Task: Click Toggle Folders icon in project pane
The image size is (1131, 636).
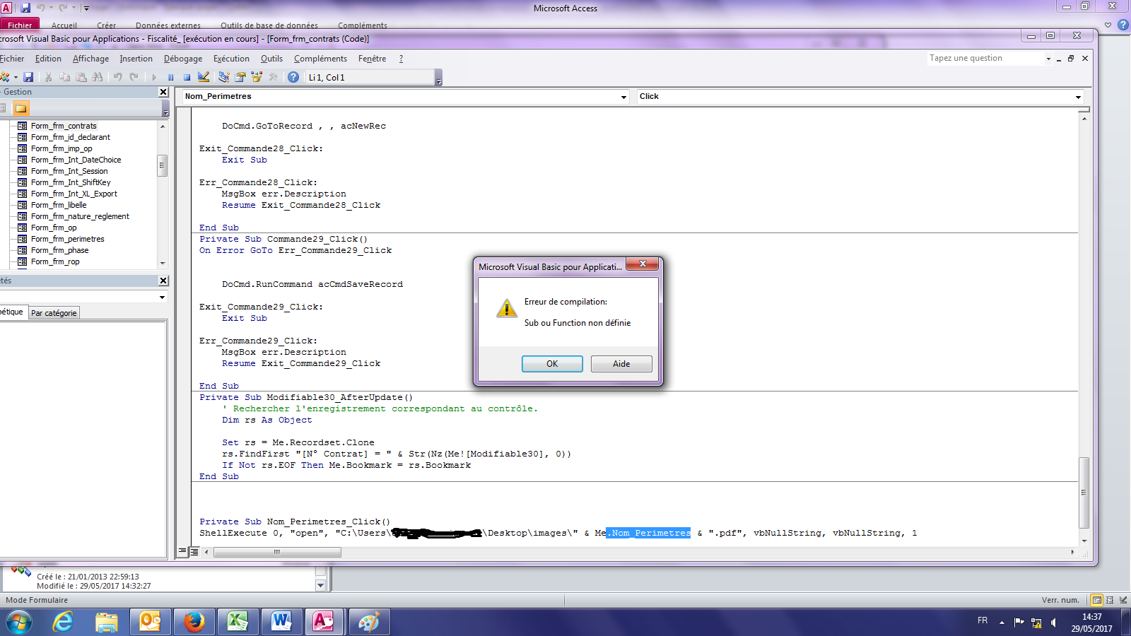Action: click(21, 108)
